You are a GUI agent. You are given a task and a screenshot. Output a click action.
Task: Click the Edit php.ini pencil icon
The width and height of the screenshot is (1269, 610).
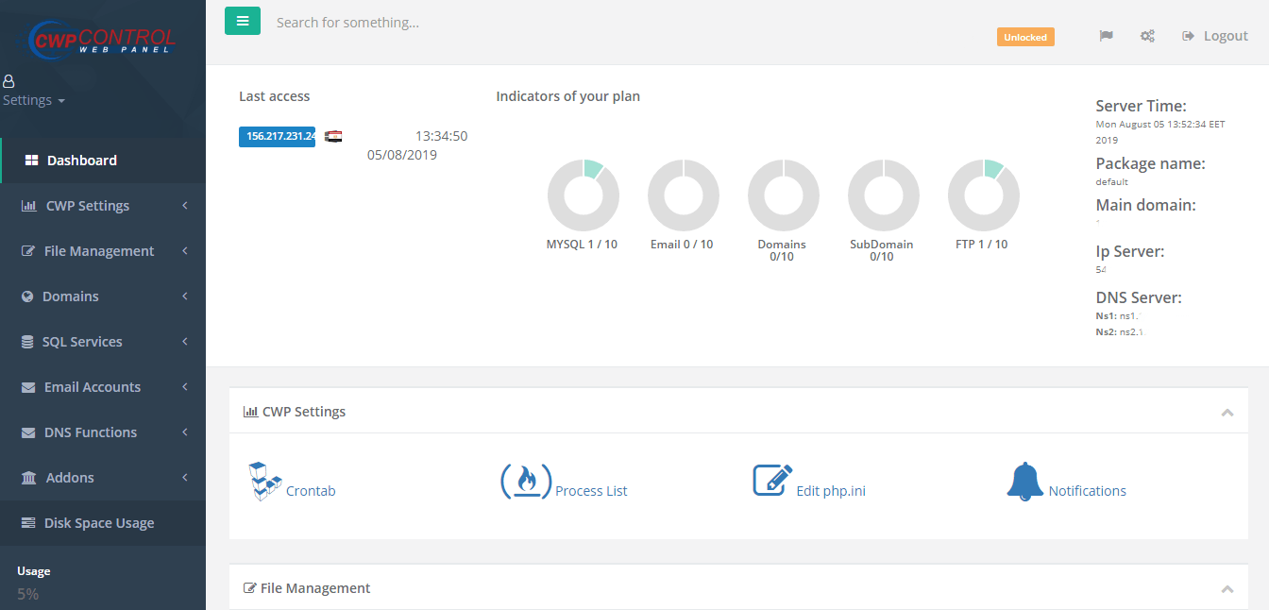[772, 480]
